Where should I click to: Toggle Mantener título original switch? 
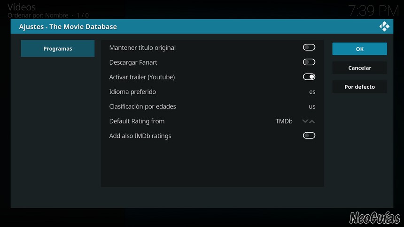click(x=309, y=47)
